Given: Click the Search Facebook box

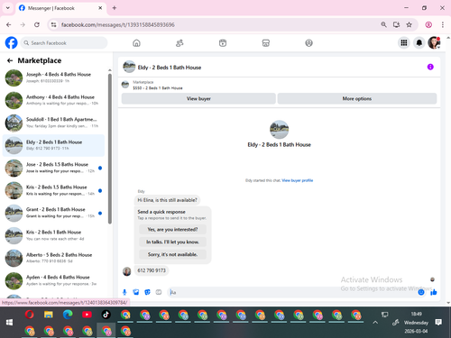Looking at the screenshot, I should [x=64, y=43].
